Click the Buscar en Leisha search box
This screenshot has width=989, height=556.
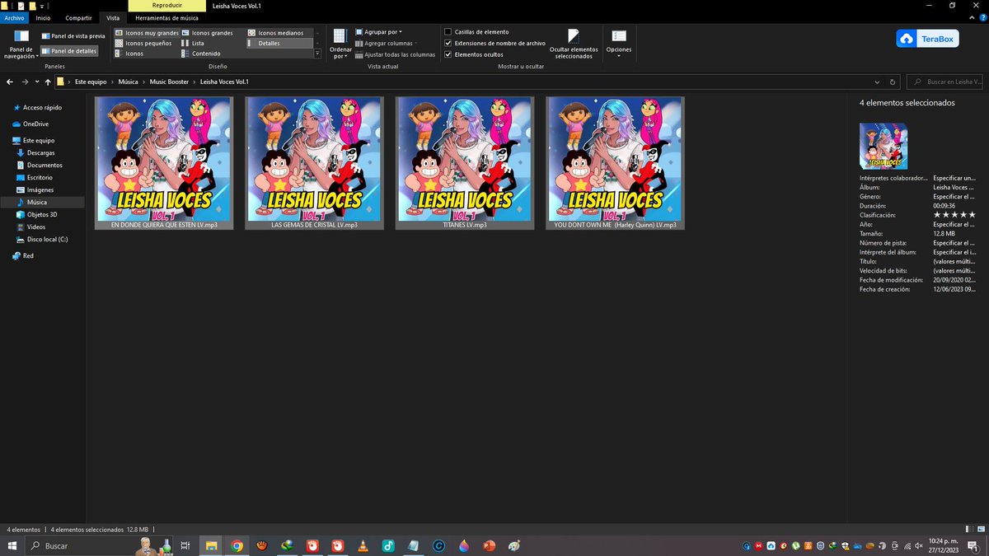[946, 82]
